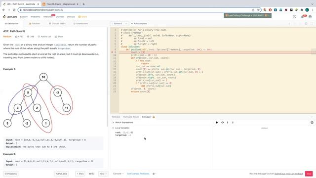The width and height of the screenshot is (316, 178).
Task: Click the debugger continue play button
Action: point(217,123)
